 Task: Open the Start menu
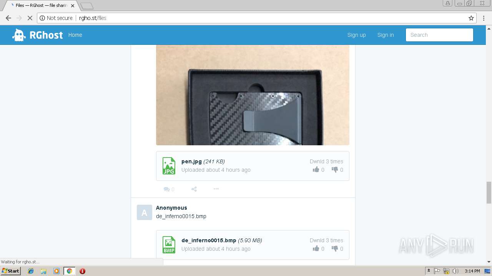click(11, 271)
